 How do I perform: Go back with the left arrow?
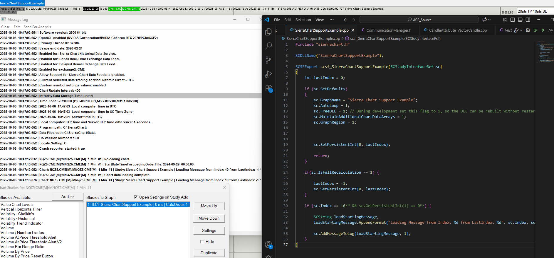(x=346, y=20)
